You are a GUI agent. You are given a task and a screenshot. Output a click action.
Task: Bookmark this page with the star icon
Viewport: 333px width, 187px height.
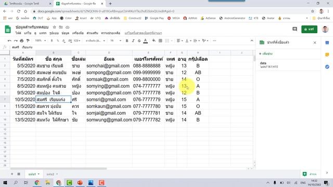[x=312, y=11]
